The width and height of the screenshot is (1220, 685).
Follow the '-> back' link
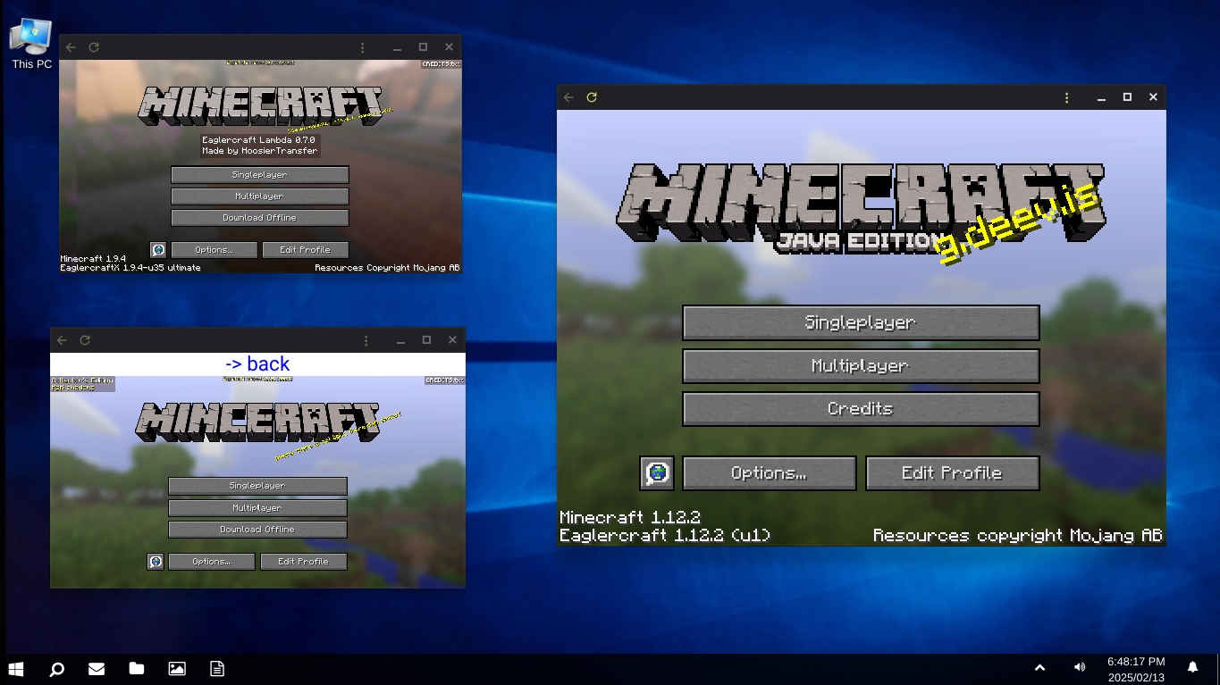click(x=257, y=364)
